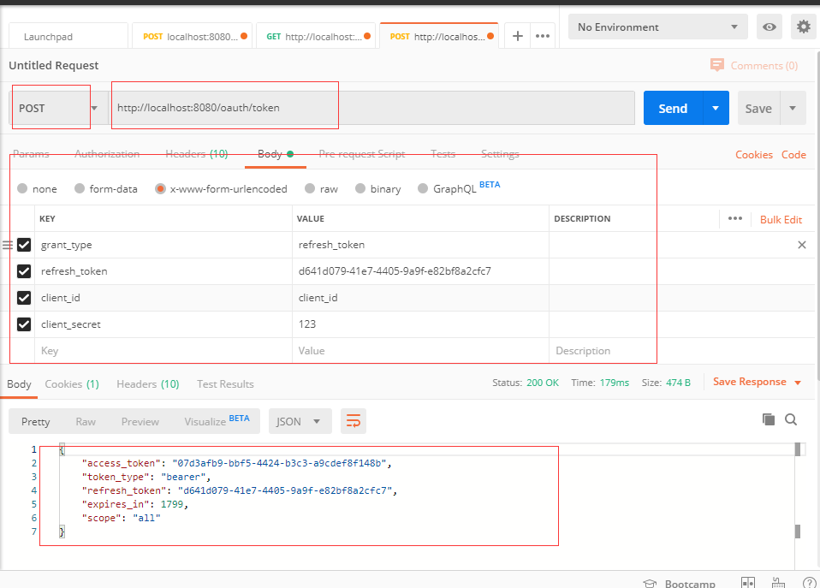
Task: Open the response Headers (10) tab
Action: tap(147, 383)
